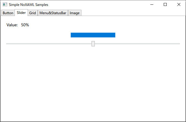The height and width of the screenshot is (122, 186).
Task: Click the "Simple NoXAML Samples" title text
Action: pos(29,5)
